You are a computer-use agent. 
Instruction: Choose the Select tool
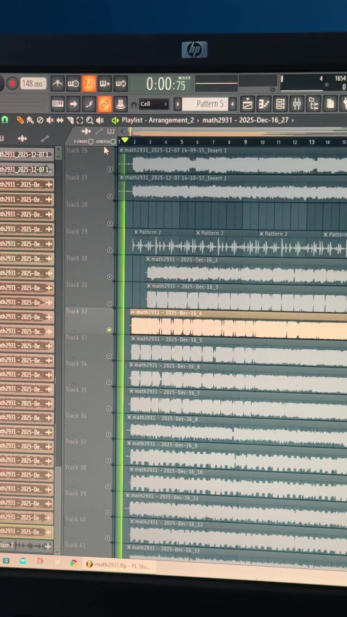pos(80,121)
